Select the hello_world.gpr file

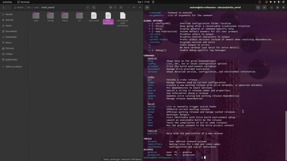[x=108, y=18]
